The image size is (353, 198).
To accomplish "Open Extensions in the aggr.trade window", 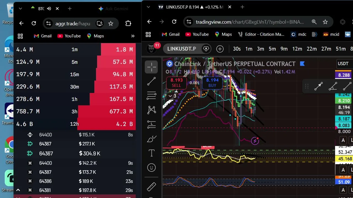I will 128,23.
